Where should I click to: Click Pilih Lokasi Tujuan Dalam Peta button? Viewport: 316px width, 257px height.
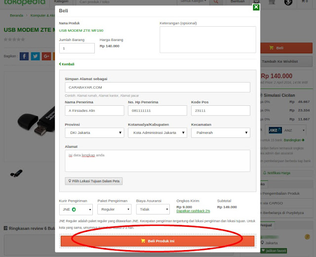point(94,181)
